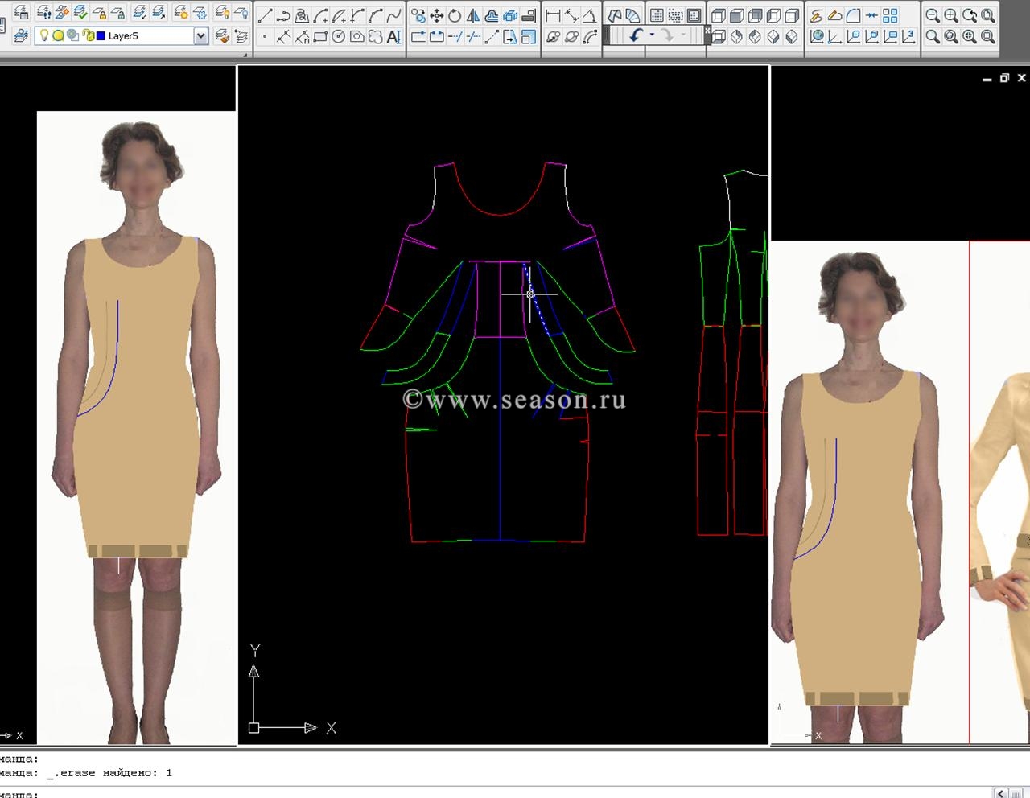Screen dimensions: 1030x798
Task: Open Layer Properties Manager
Action: click(x=20, y=36)
